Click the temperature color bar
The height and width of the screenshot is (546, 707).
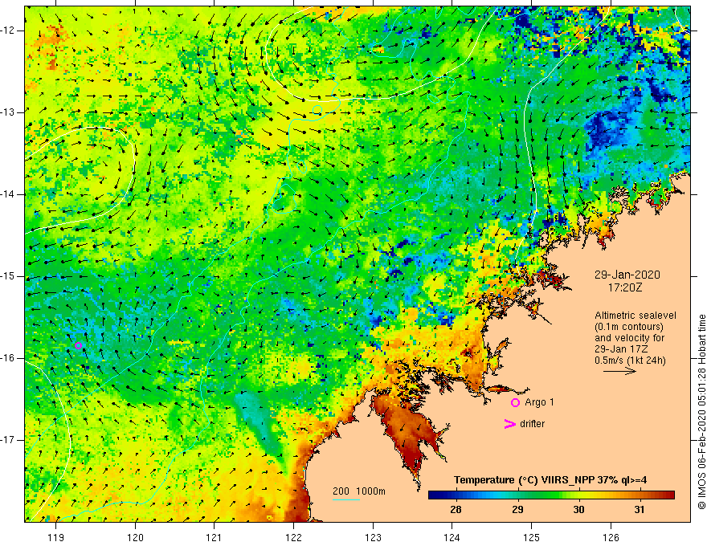point(551,495)
